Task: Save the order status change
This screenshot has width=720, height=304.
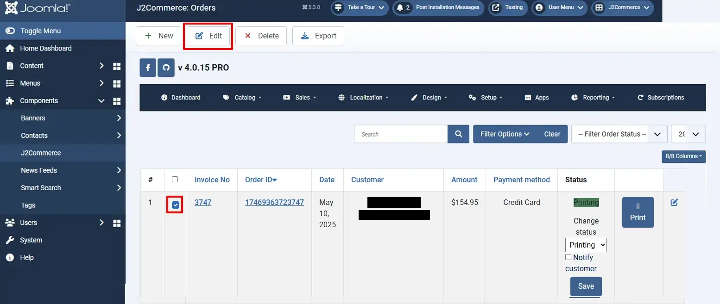Action: coord(586,286)
